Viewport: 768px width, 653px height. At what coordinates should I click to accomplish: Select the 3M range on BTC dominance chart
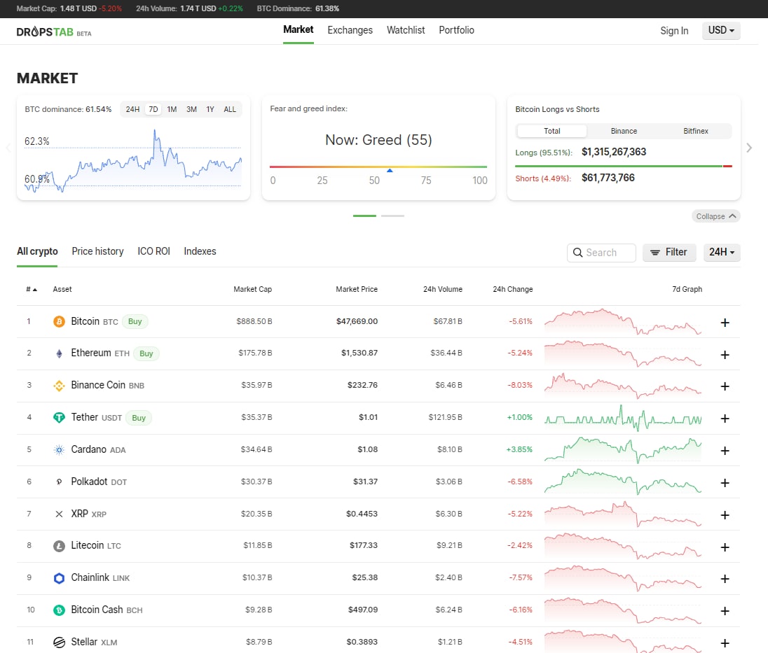(x=191, y=109)
